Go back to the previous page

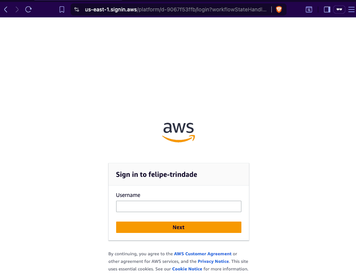(6, 9)
